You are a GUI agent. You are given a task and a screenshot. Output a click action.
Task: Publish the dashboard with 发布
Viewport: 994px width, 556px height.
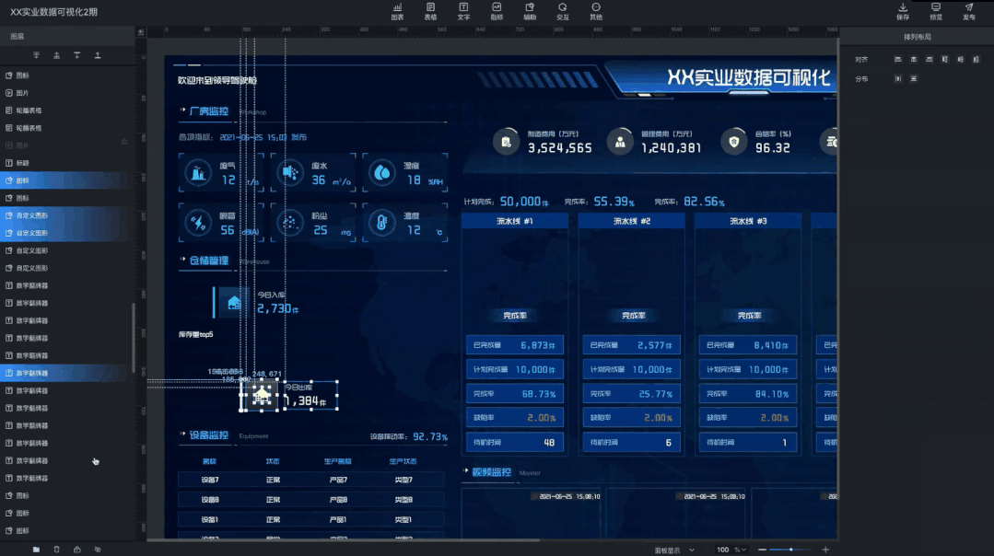(x=969, y=11)
